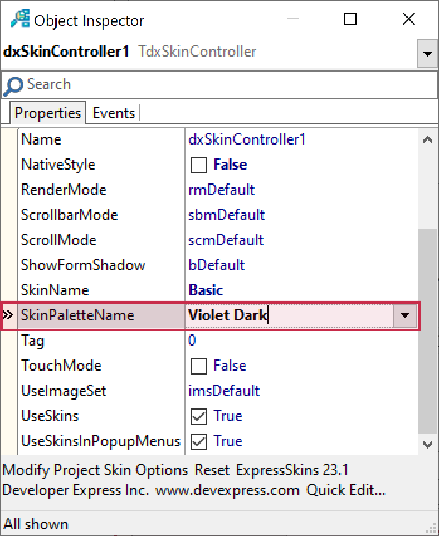Click the Reset link
The height and width of the screenshot is (536, 439).
pos(212,470)
